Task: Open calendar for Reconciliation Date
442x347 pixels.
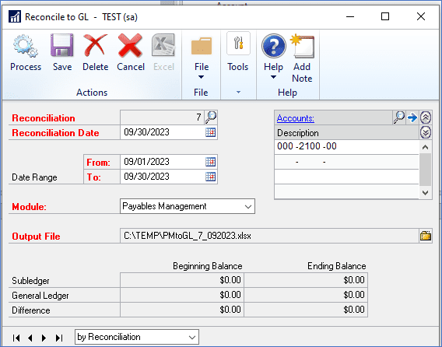Action: pos(210,132)
